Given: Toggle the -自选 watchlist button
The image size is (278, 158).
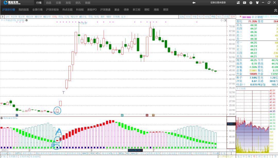Looking at the screenshot, I should point(226,17).
